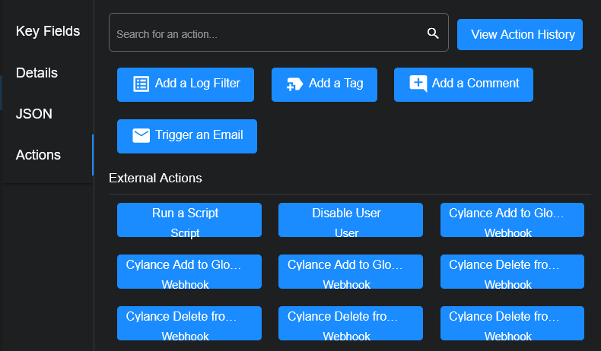Image resolution: width=601 pixels, height=351 pixels.
Task: Click Cylance Delete fro… webhook directly under External Actions' last column Add button
Action: click(x=512, y=271)
